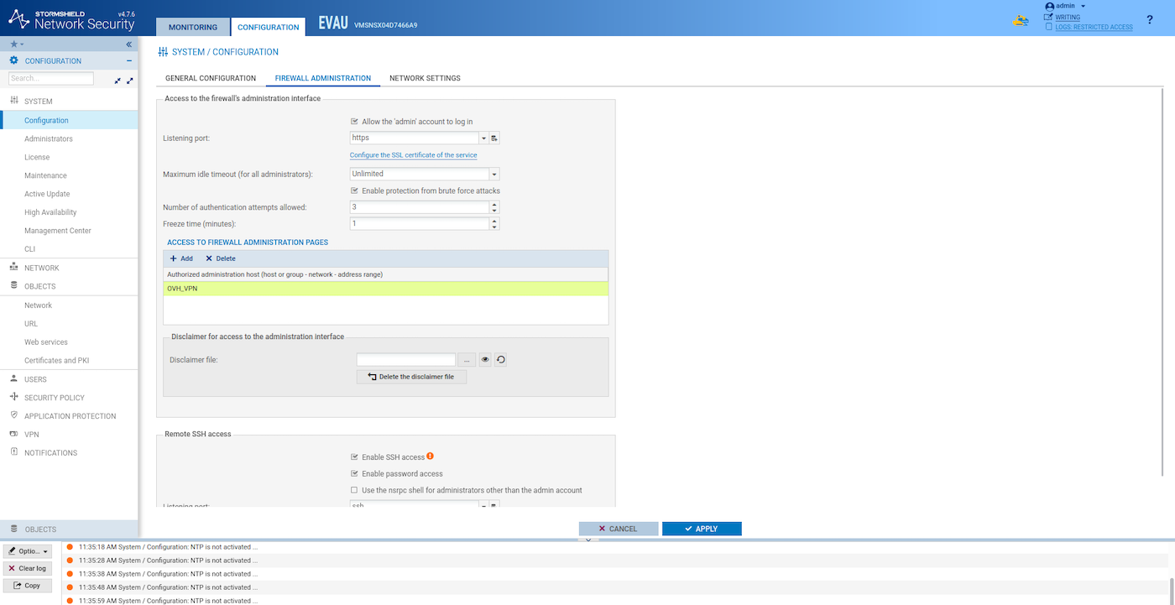Disable brute force attack protection checkbox
The image size is (1175, 605).
click(x=354, y=191)
